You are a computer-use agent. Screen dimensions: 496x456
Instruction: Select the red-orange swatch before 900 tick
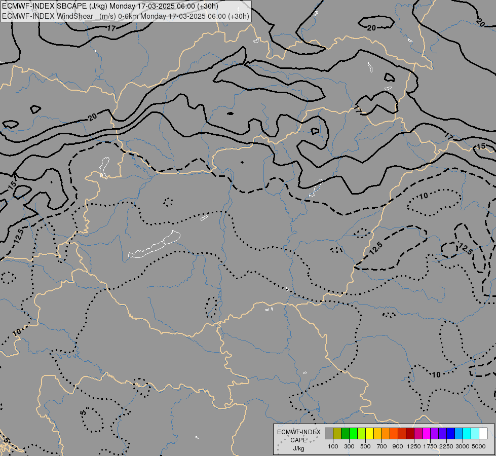394,434
